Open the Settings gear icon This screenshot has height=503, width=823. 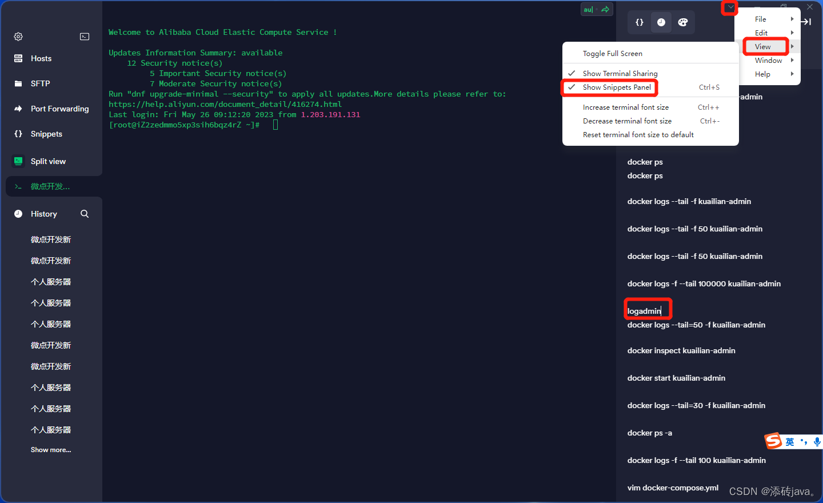click(18, 36)
